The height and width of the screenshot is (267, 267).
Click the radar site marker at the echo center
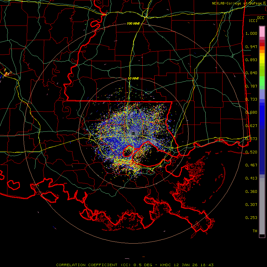click(134, 133)
